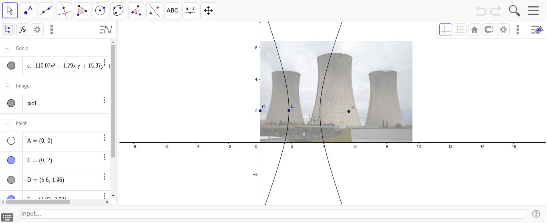The image size is (547, 223).
Task: Open options menu for point A
Action: pyautogui.click(x=105, y=137)
